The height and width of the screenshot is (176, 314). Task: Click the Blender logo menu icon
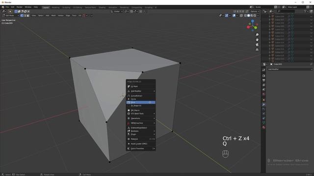pos(3,7)
